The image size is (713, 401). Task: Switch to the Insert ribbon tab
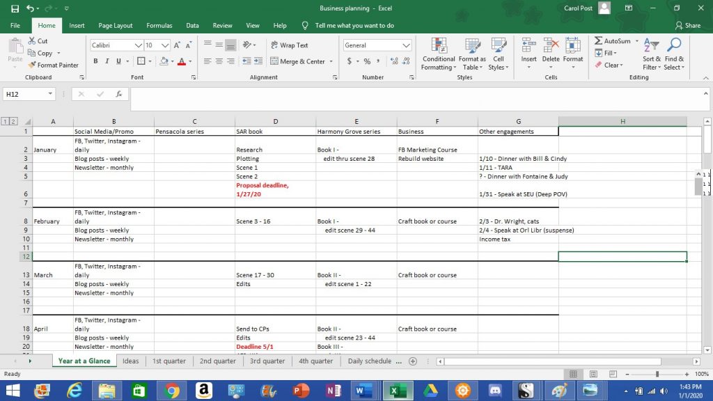(77, 26)
